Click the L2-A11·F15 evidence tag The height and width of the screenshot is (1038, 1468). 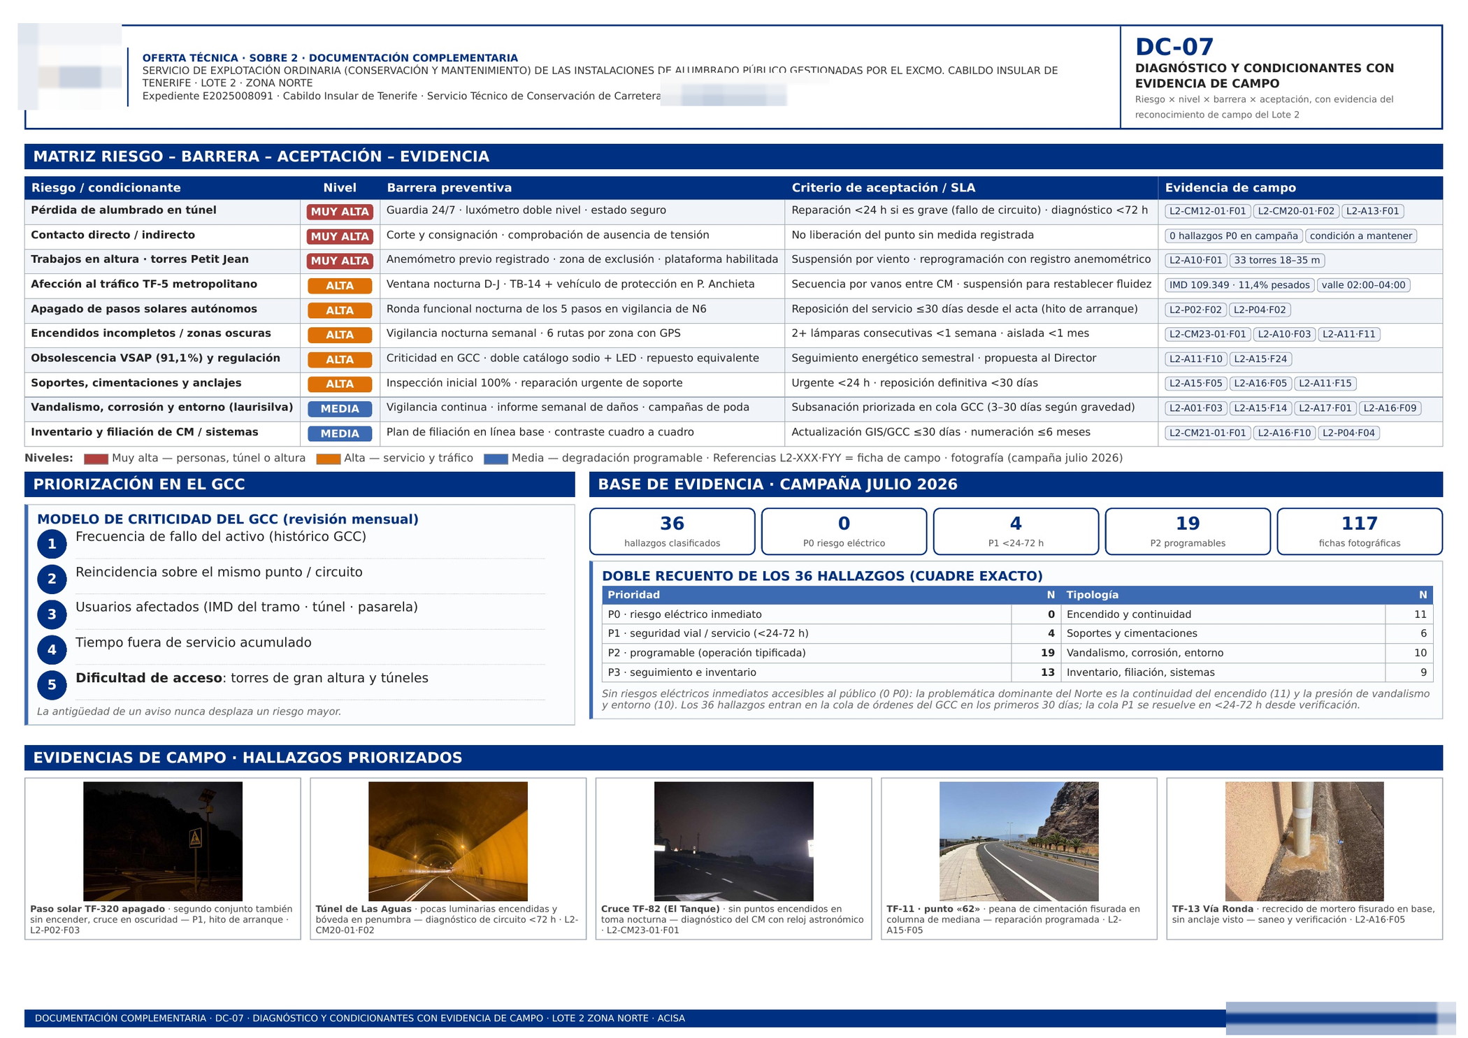tap(1325, 383)
